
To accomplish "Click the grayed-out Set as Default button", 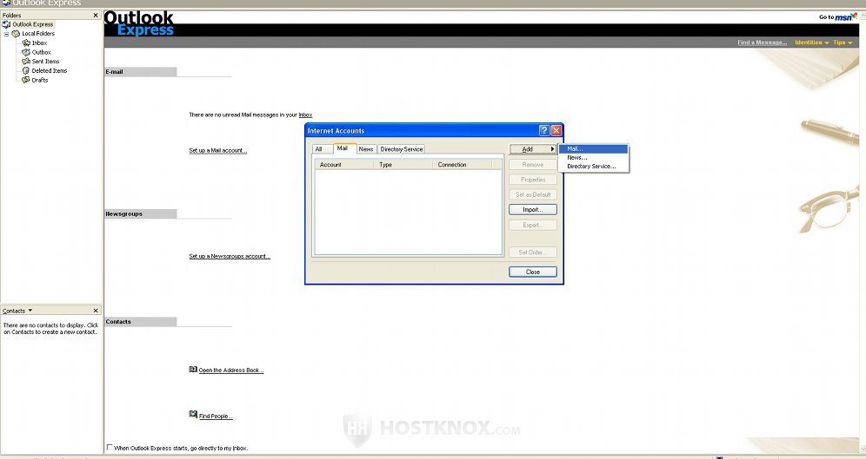I will (x=533, y=194).
